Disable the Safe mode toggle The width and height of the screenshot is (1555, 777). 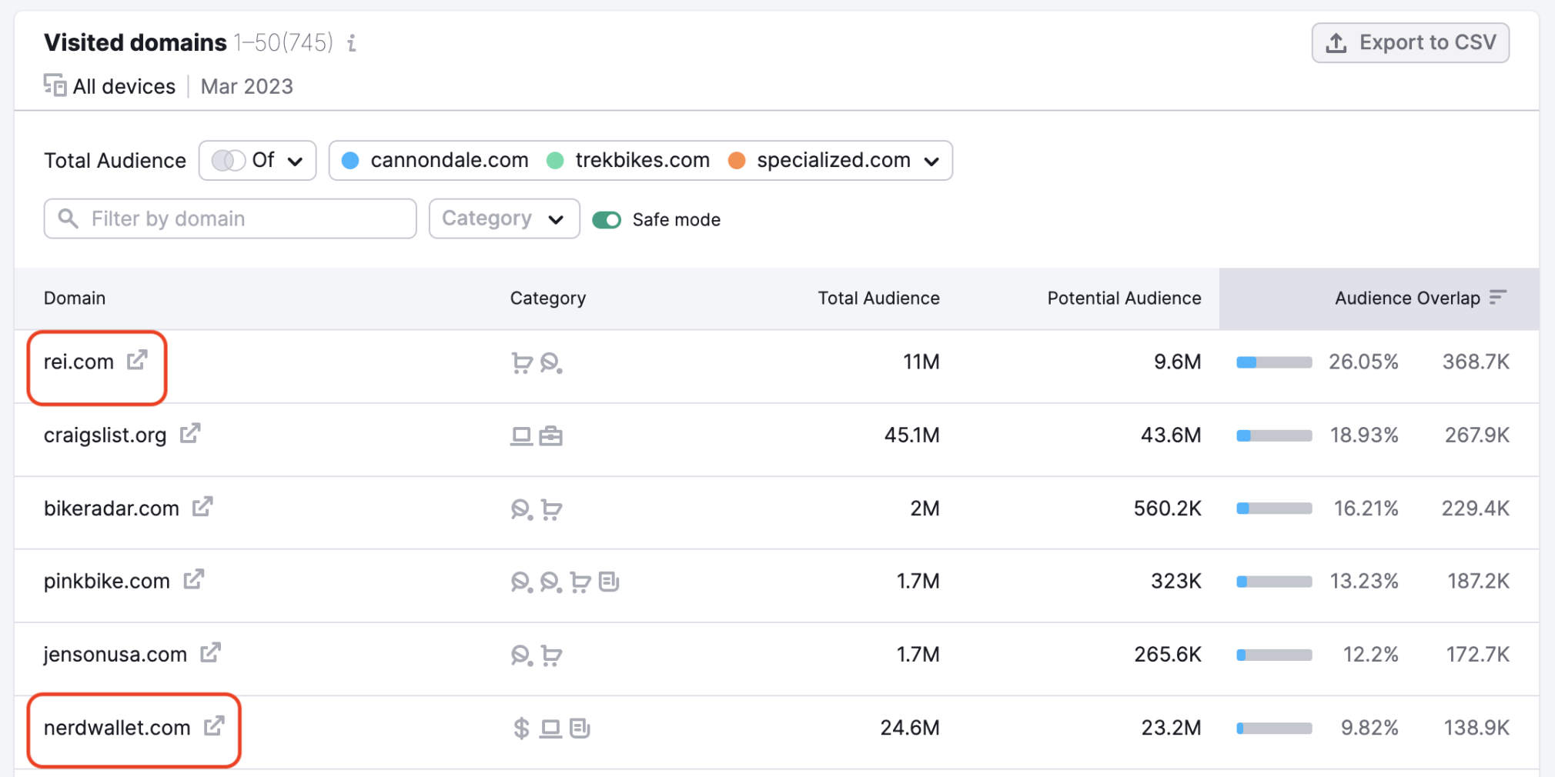[607, 220]
